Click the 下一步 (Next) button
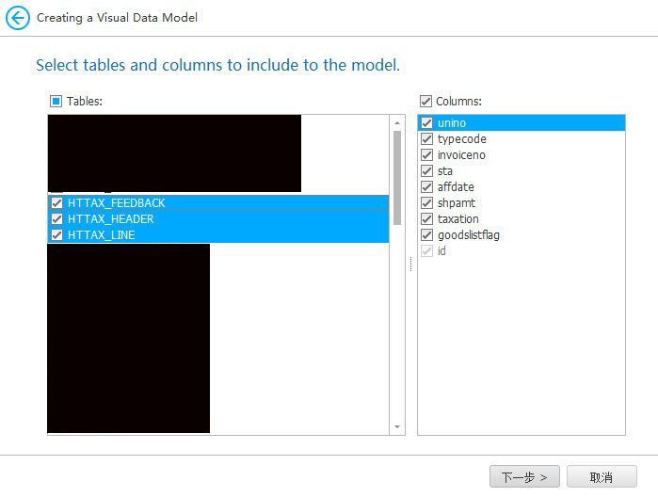 524,477
